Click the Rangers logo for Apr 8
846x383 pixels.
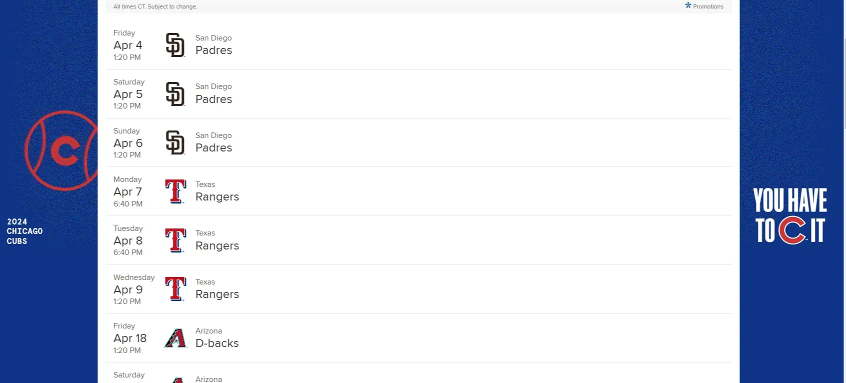[x=175, y=240]
